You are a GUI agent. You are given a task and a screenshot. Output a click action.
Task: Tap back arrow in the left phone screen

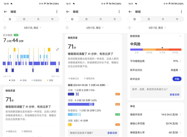(x=5, y=12)
